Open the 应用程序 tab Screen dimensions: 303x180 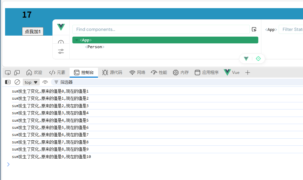tap(207, 73)
